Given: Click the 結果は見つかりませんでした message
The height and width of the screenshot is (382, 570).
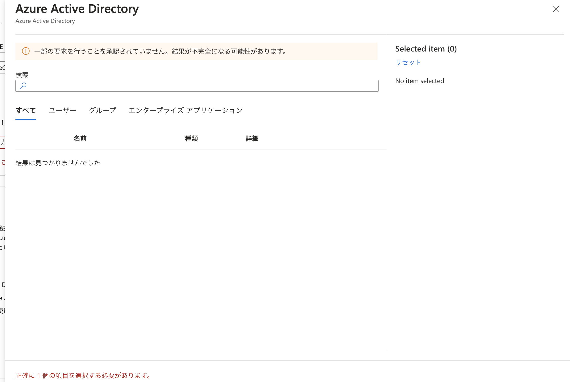Looking at the screenshot, I should coord(57,163).
